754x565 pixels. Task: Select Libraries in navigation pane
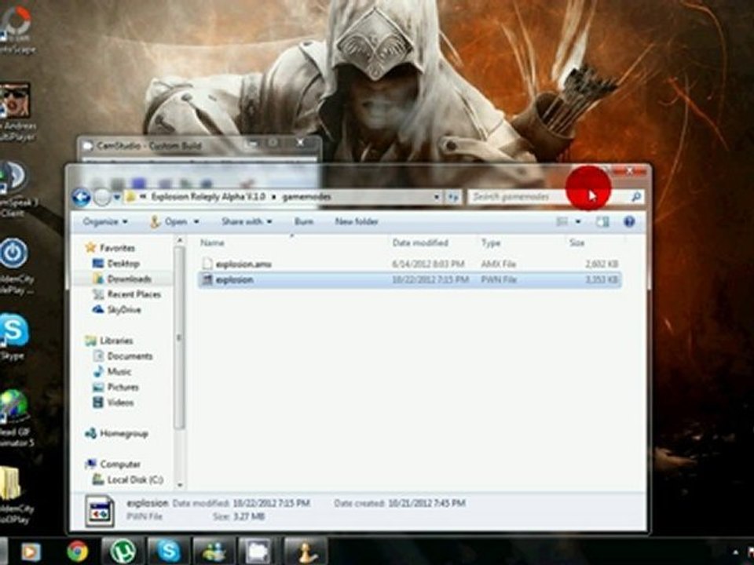click(x=116, y=341)
